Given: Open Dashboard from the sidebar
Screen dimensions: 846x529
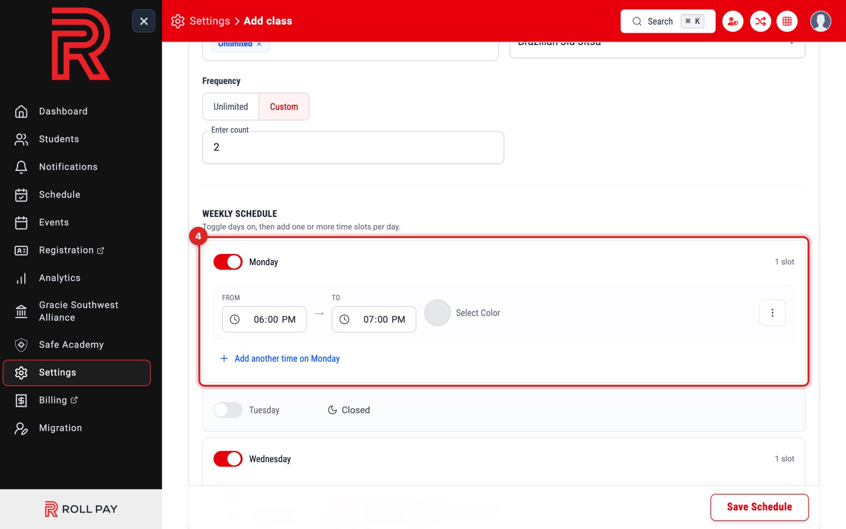Looking at the screenshot, I should coord(63,111).
